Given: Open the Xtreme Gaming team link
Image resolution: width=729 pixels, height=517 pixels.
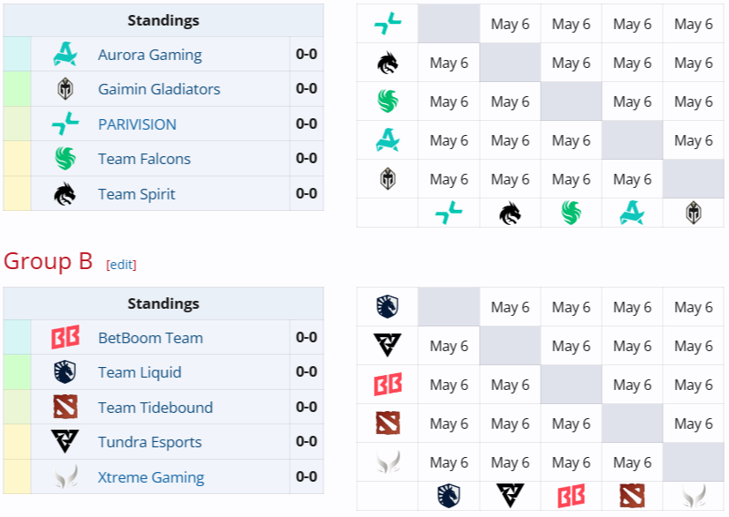Looking at the screenshot, I should click(150, 477).
